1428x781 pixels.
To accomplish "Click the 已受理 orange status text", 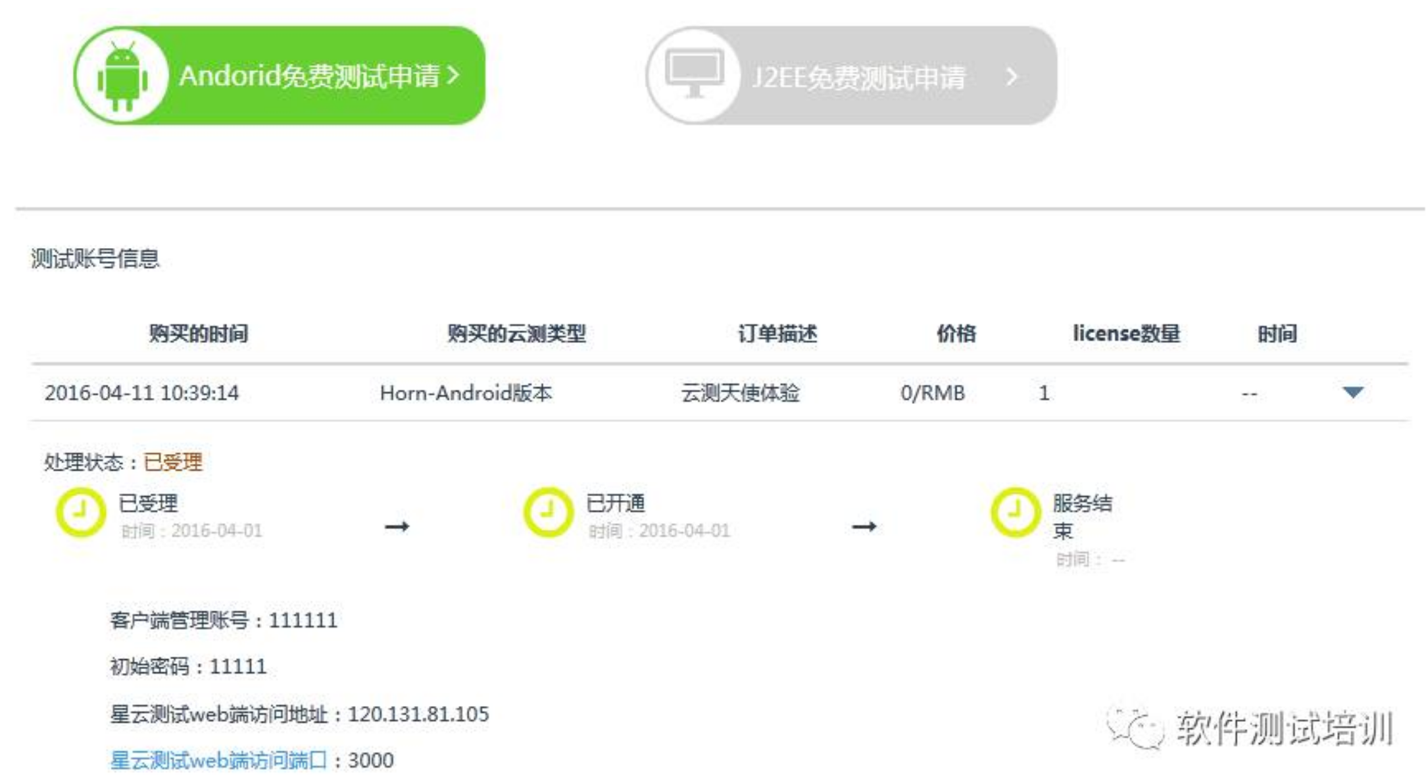I will [x=173, y=462].
